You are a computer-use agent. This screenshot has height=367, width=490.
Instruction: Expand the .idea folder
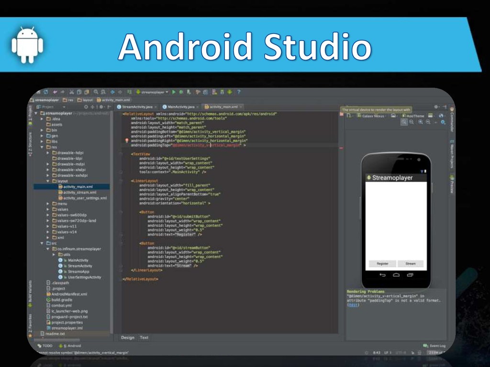tap(42, 119)
